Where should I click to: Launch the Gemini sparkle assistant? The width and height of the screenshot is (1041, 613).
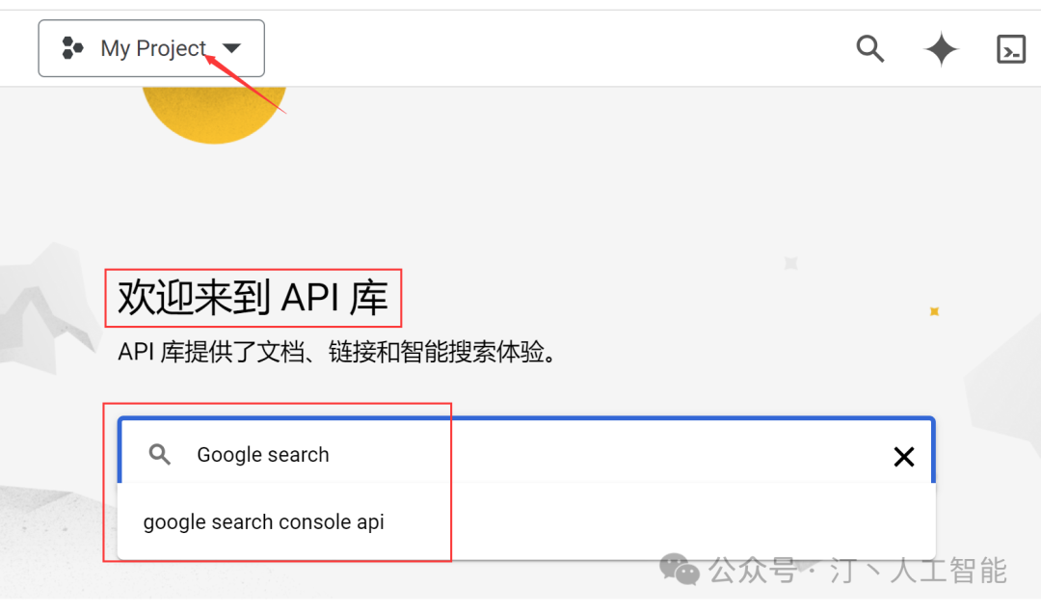941,49
